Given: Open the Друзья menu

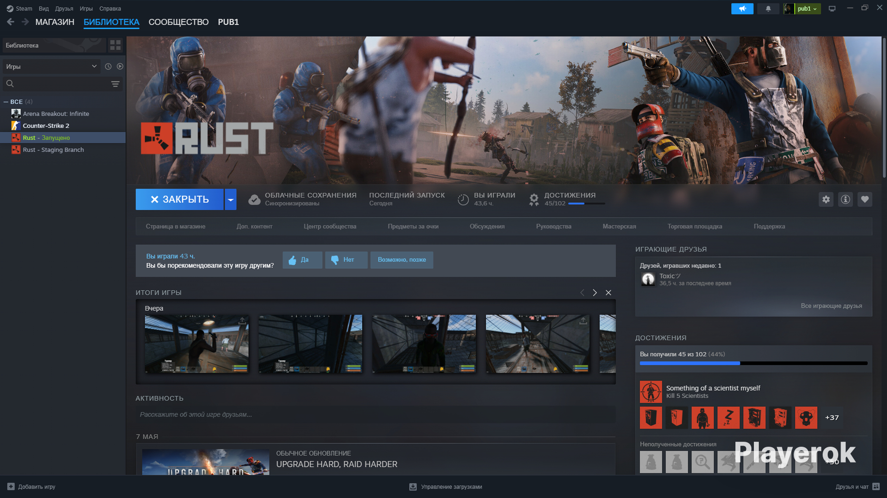Looking at the screenshot, I should pyautogui.click(x=64, y=8).
